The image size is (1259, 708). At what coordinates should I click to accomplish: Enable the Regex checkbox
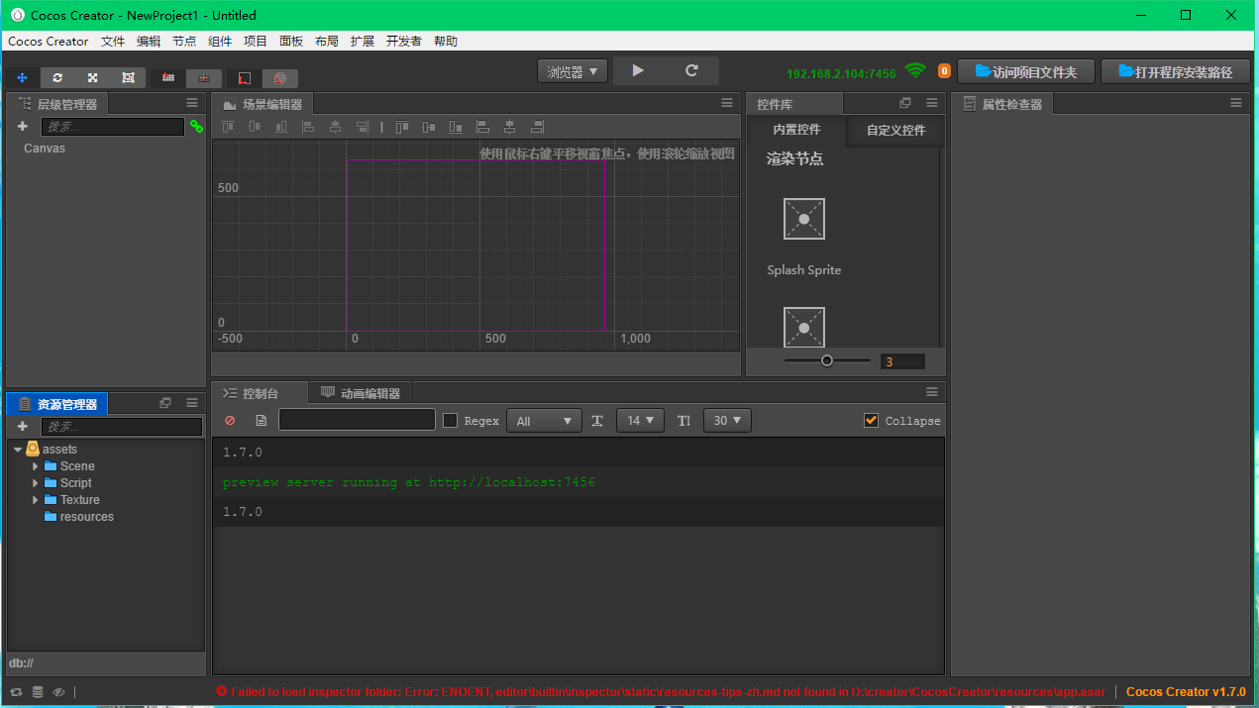[450, 421]
